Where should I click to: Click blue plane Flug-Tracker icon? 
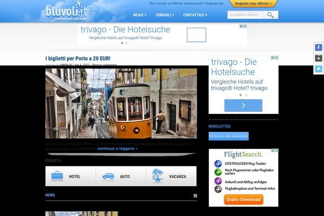(218, 164)
